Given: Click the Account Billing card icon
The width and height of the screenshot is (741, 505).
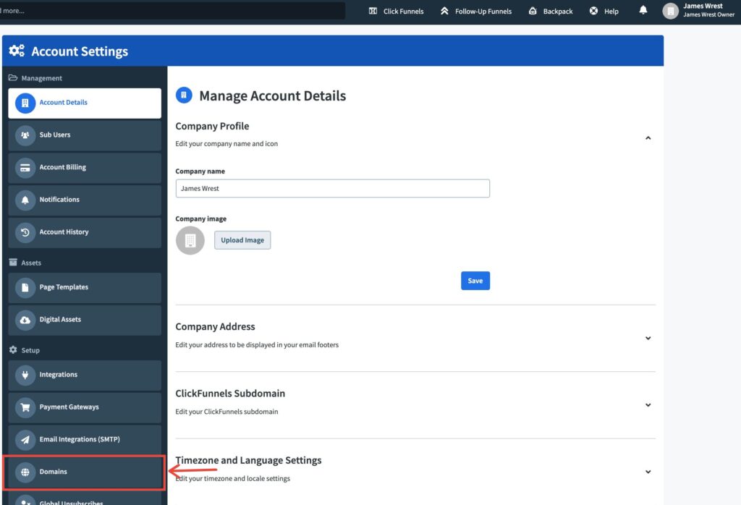Looking at the screenshot, I should point(25,168).
